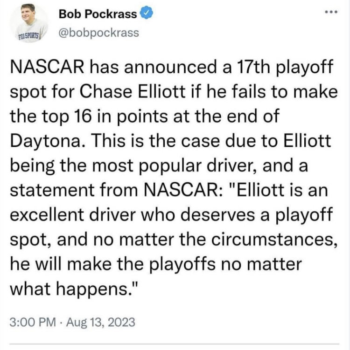
Task: Open the @bobpockrass handle link
Action: coord(99,33)
